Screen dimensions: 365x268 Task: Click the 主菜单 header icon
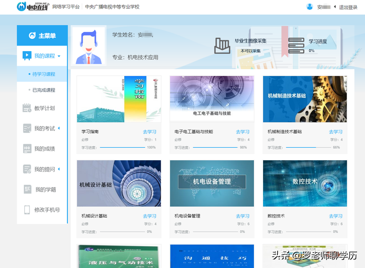pos(32,35)
